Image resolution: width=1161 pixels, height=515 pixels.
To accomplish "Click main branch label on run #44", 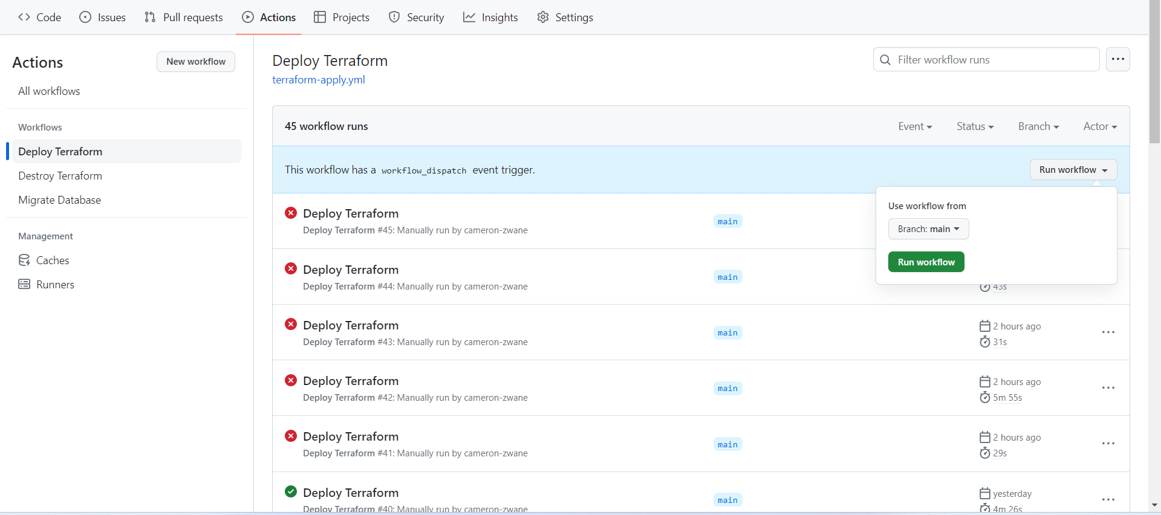I will 727,277.
